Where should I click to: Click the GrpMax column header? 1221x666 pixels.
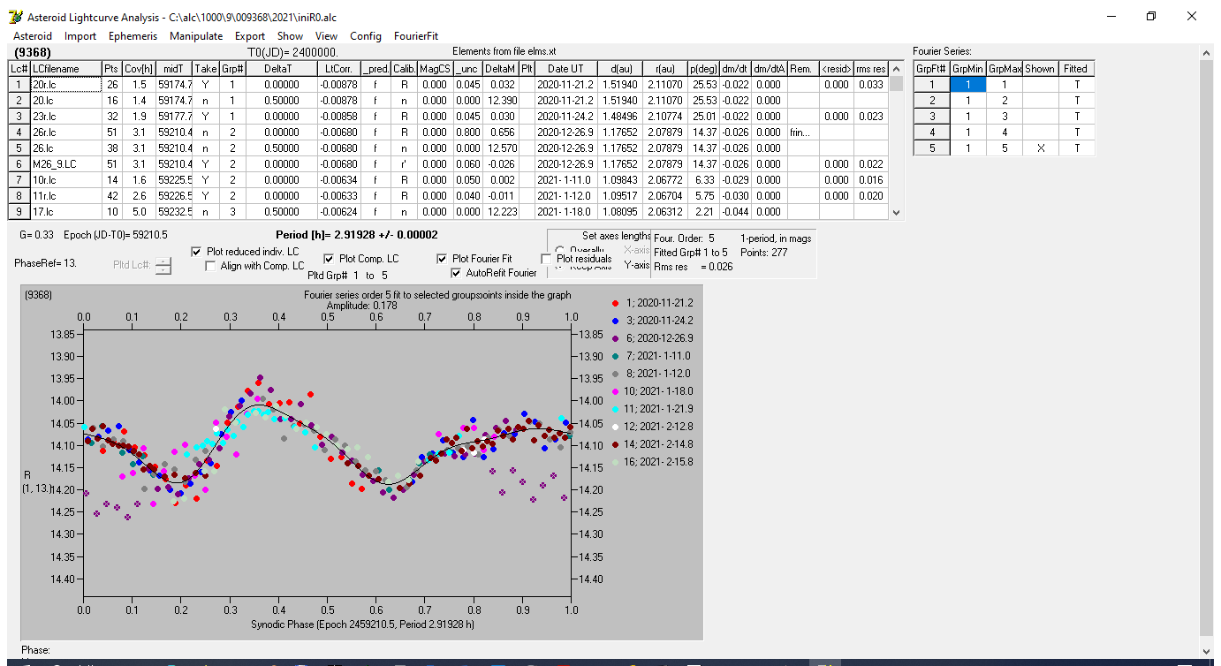1005,69
